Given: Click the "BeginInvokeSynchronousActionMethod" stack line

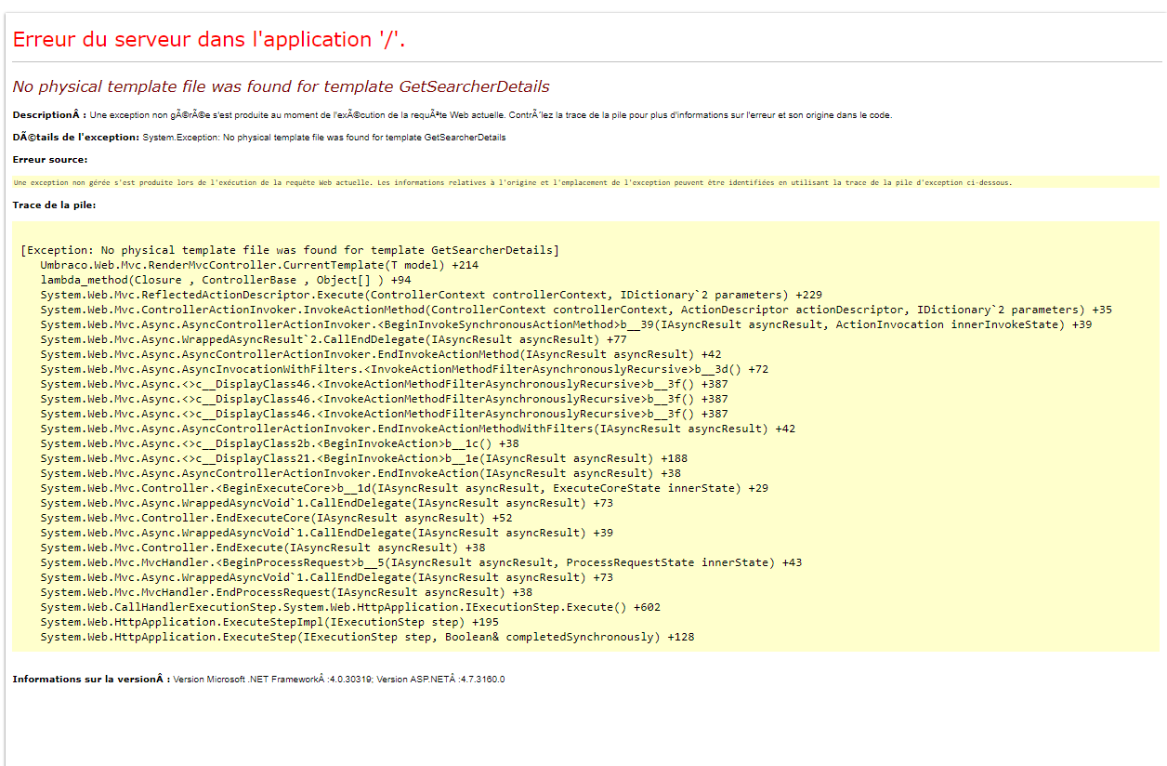Looking at the screenshot, I should tap(566, 324).
